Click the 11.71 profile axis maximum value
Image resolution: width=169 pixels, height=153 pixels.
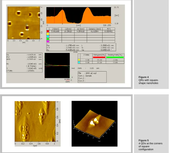[x=116, y=7]
